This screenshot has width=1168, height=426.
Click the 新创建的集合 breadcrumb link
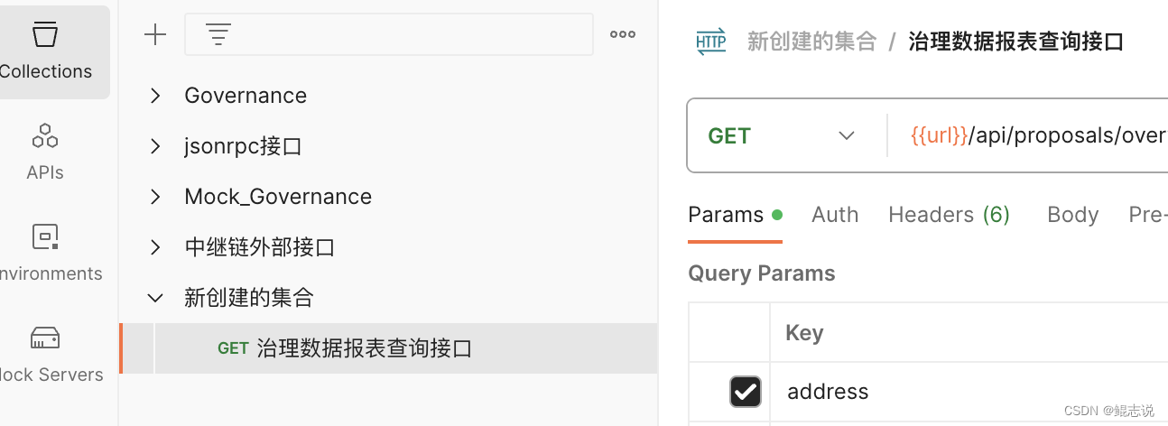pos(811,42)
